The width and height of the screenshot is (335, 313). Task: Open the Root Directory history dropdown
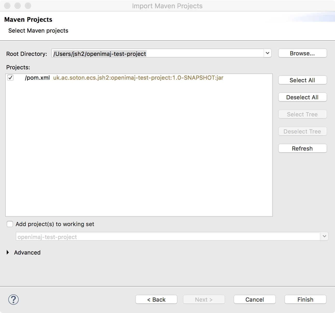point(267,53)
